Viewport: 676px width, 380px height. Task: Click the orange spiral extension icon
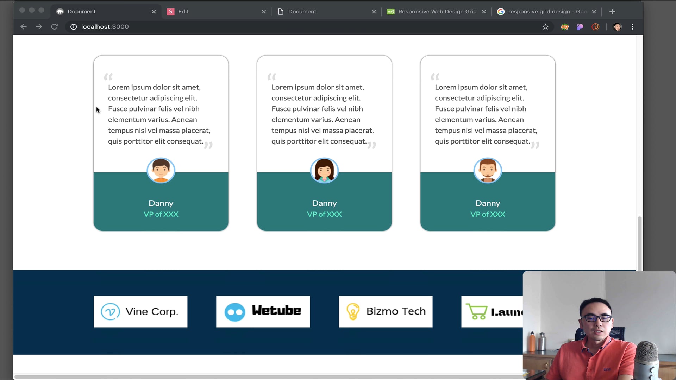tap(595, 27)
